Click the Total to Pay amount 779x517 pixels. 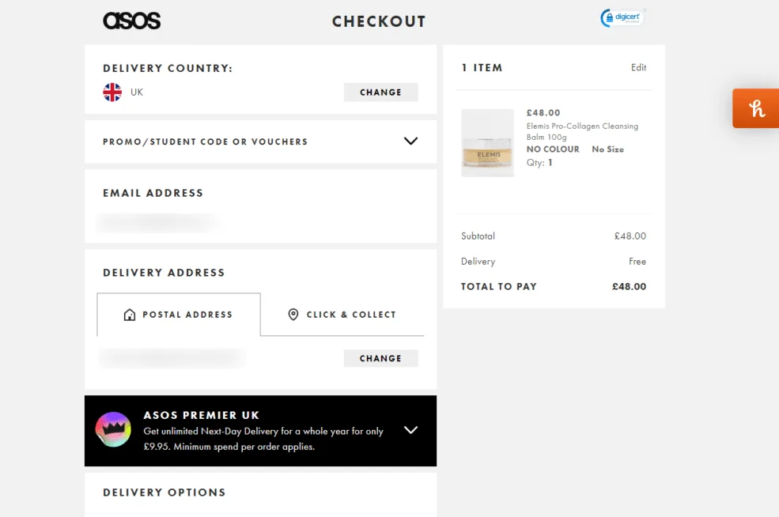[x=629, y=286]
